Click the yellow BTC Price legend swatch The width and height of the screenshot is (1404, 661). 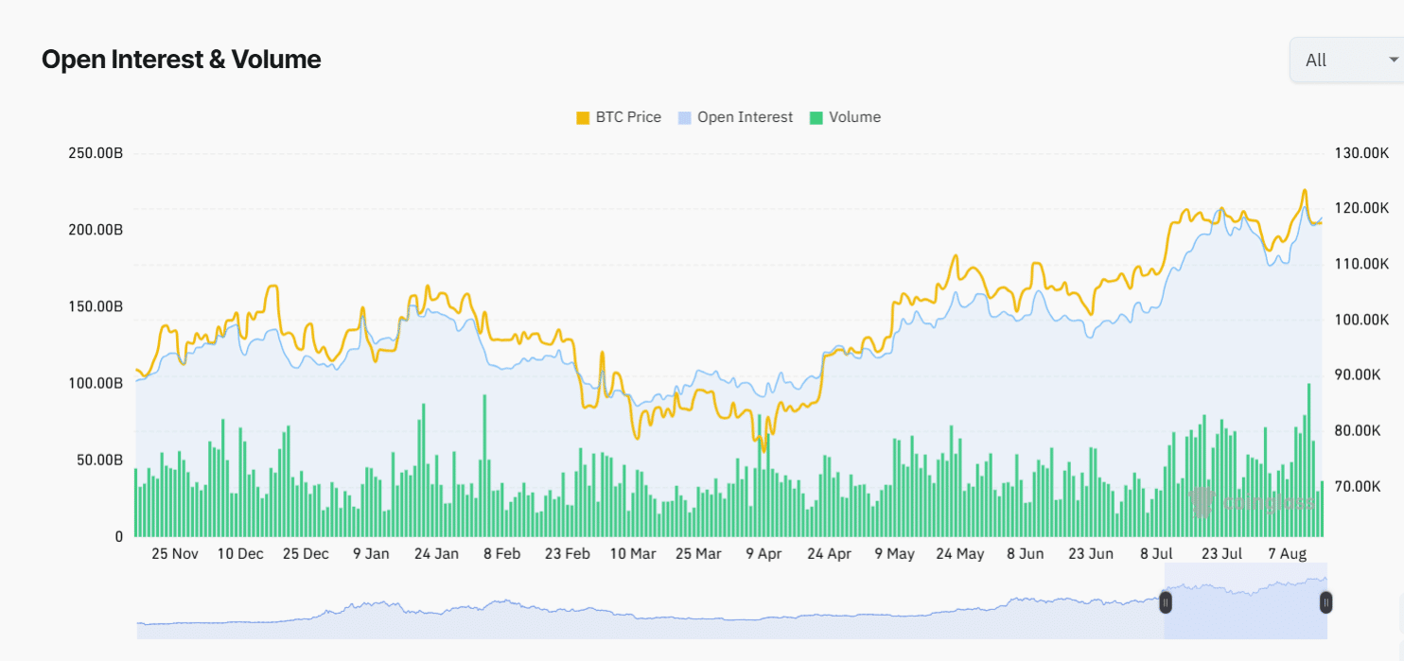583,116
